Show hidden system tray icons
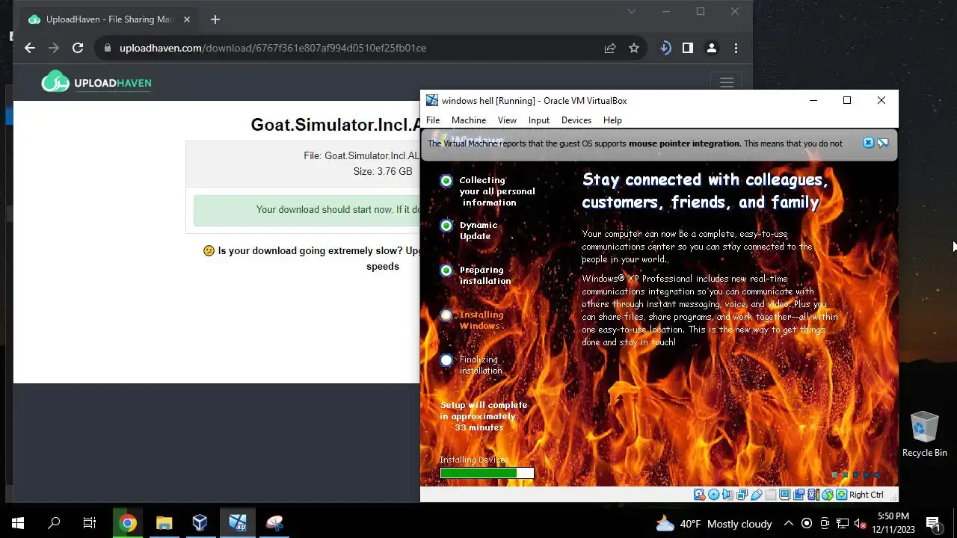 tap(788, 523)
